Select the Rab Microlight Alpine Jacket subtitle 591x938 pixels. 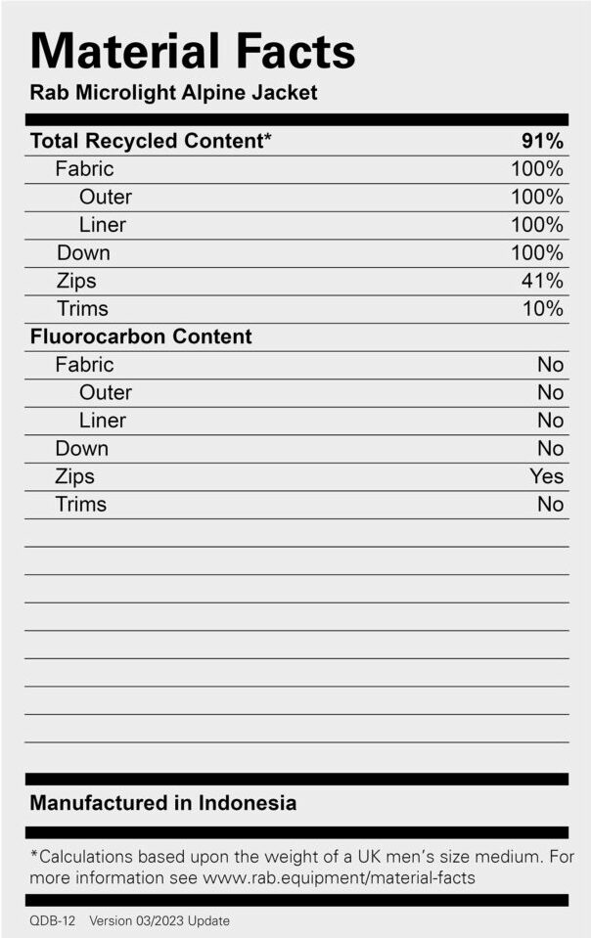(x=173, y=94)
